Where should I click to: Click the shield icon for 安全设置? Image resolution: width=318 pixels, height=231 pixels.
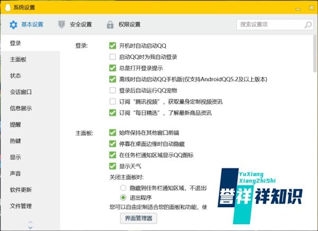[x=61, y=24]
